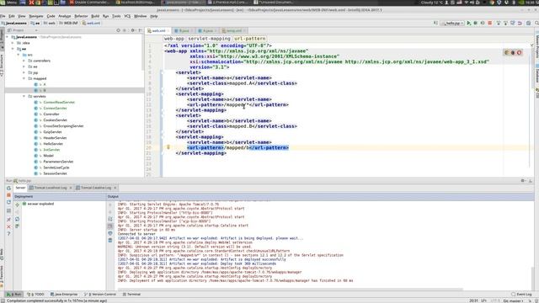Open the Version Control tool window button
This screenshot has width=539, height=303.
100,295
